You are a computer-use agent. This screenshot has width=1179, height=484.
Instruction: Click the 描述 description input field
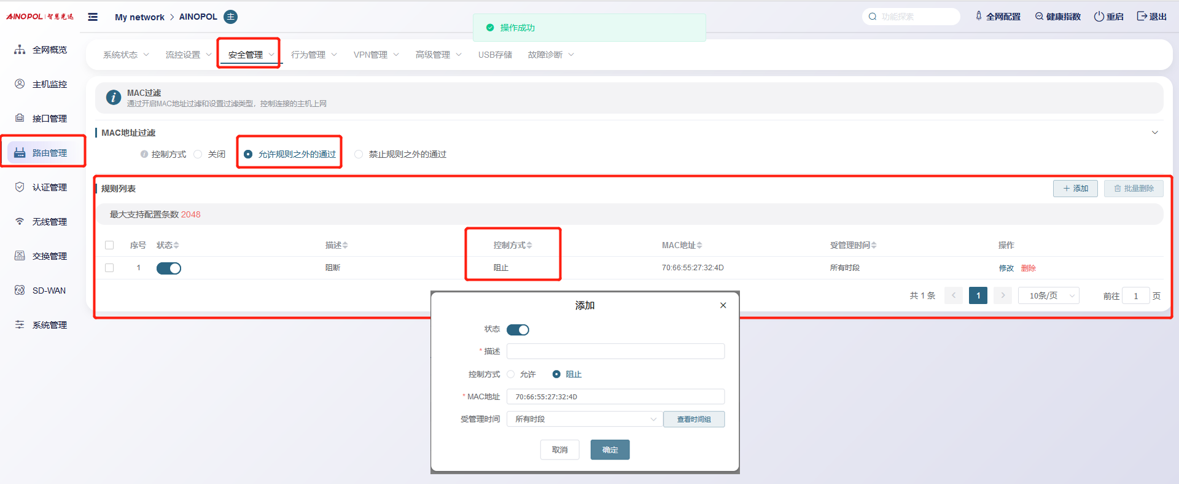[x=615, y=351]
